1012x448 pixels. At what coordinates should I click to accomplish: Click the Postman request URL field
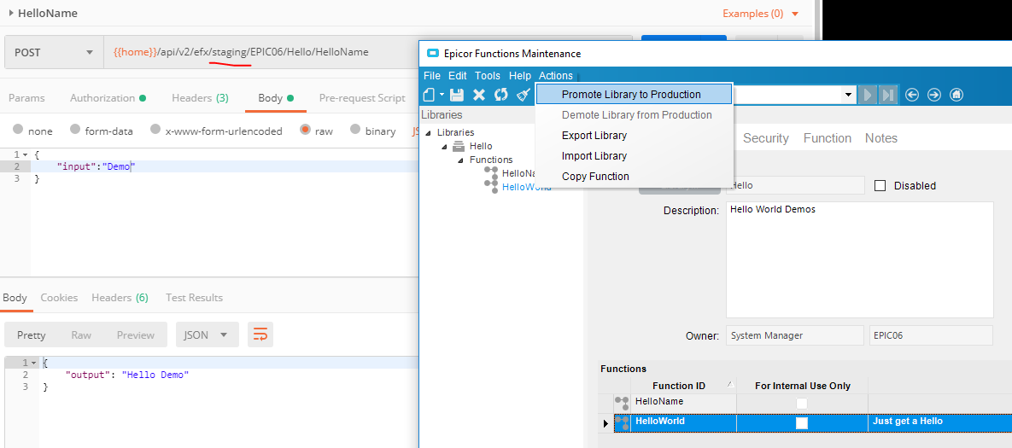pyautogui.click(x=261, y=52)
